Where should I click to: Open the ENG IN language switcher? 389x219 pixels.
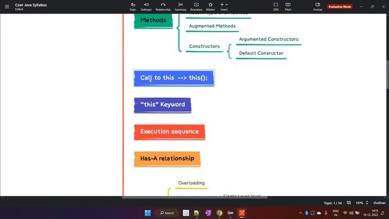pyautogui.click(x=336, y=213)
